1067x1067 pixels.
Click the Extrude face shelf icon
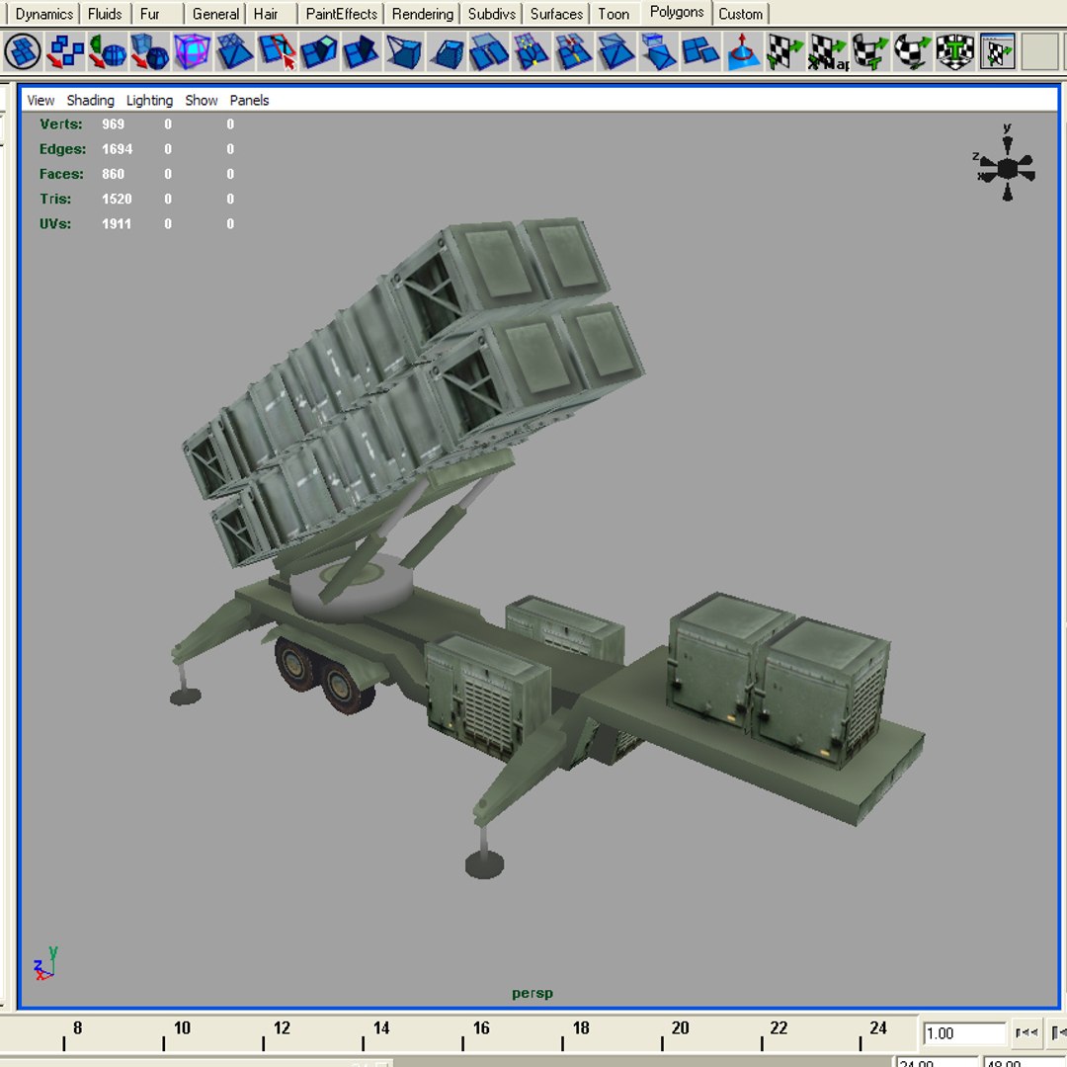319,51
